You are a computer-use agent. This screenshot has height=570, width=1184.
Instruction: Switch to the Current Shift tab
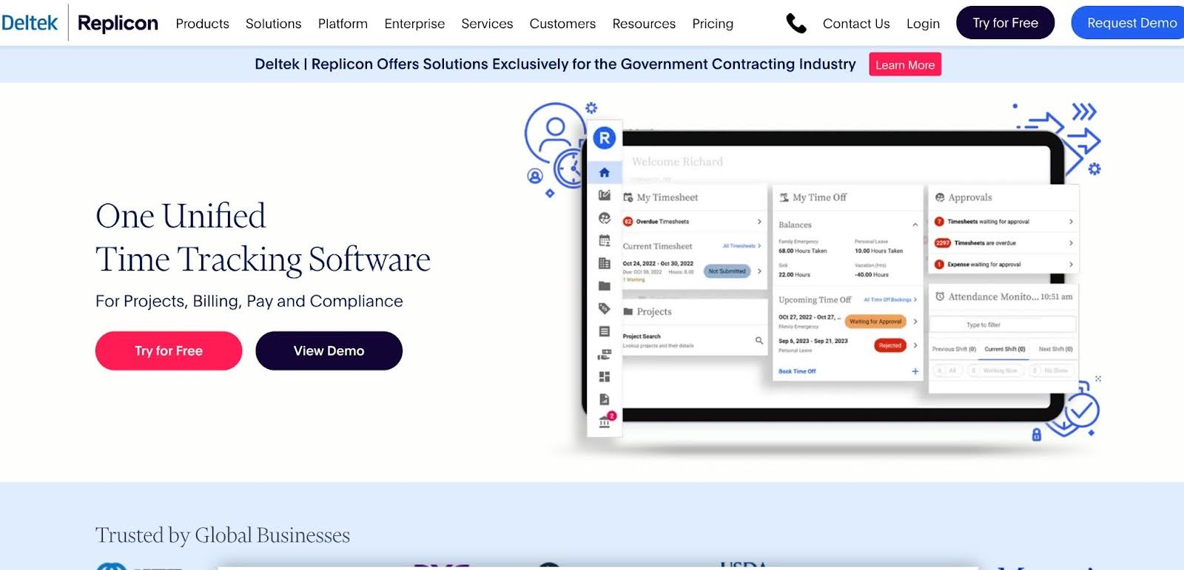tap(1005, 349)
